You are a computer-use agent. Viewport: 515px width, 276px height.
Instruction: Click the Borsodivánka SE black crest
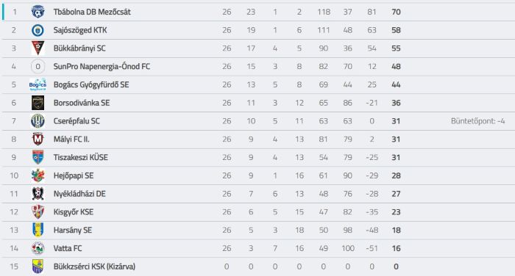click(38, 103)
